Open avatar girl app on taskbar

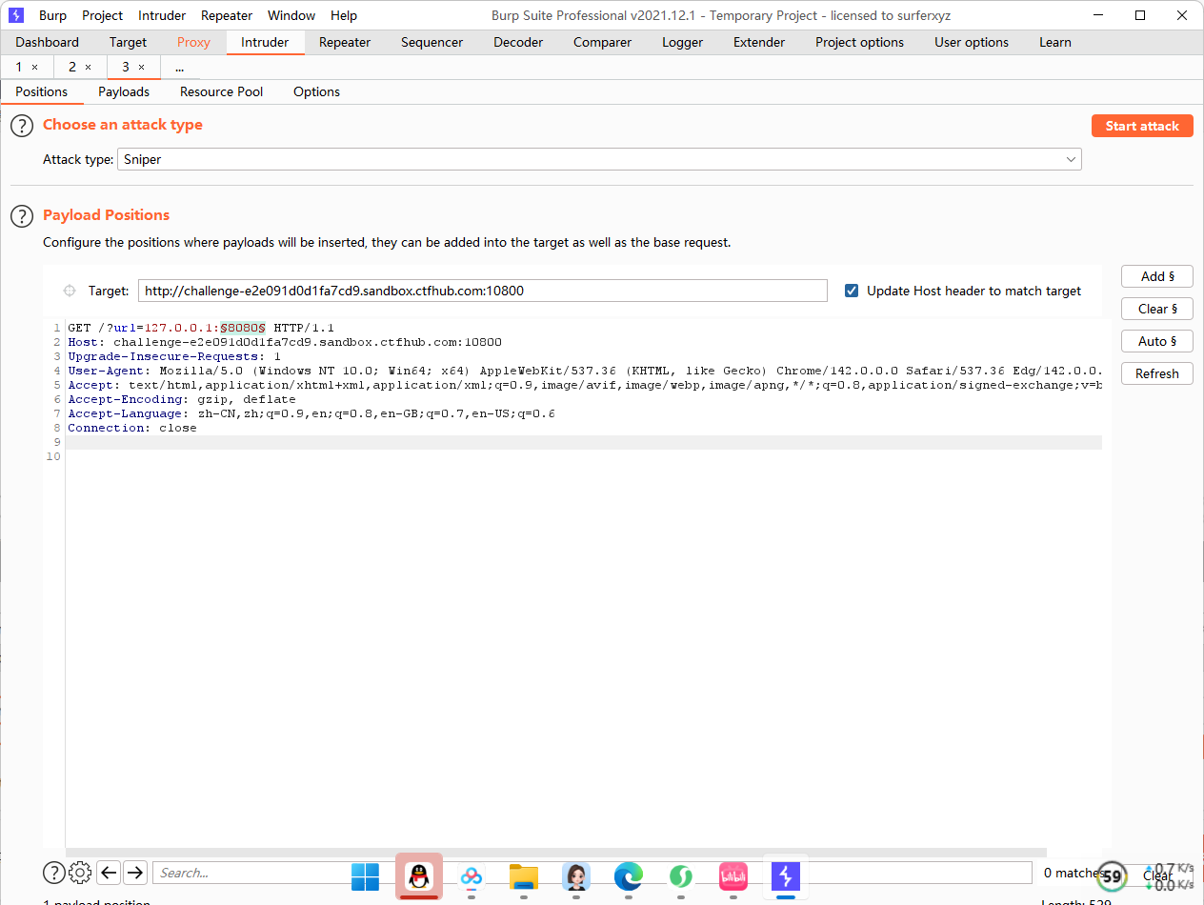[x=576, y=876]
